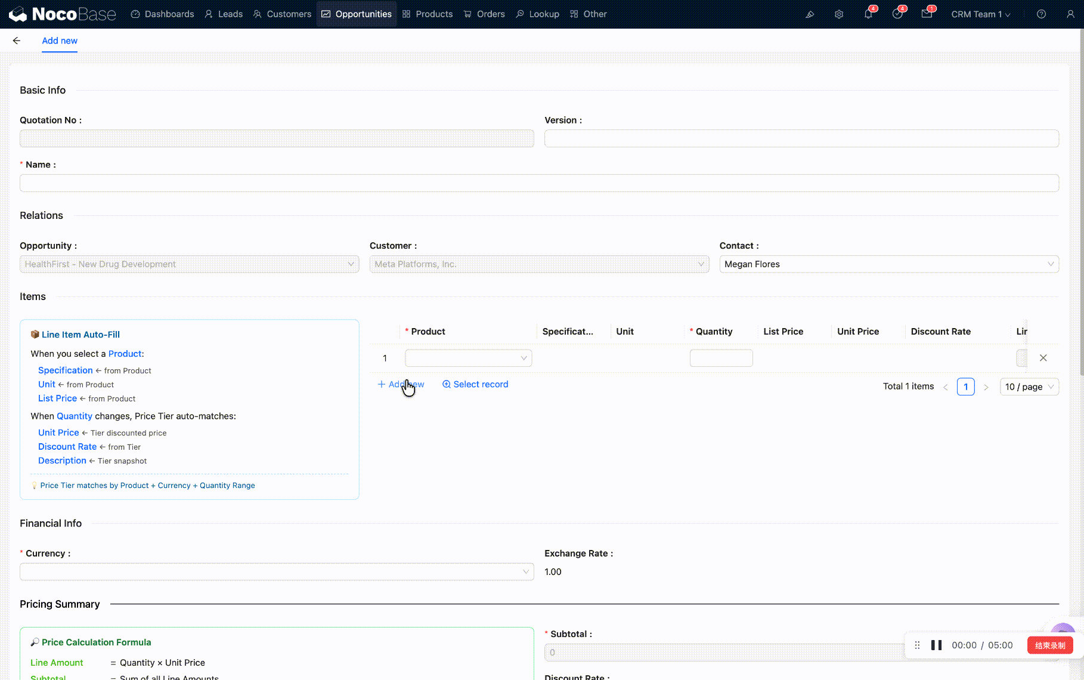Click the Select record link

tap(475, 384)
